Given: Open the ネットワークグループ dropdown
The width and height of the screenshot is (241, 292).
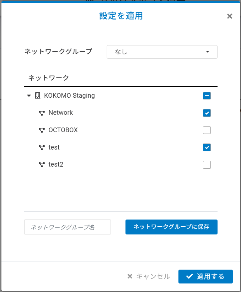Looking at the screenshot, I should point(162,52).
